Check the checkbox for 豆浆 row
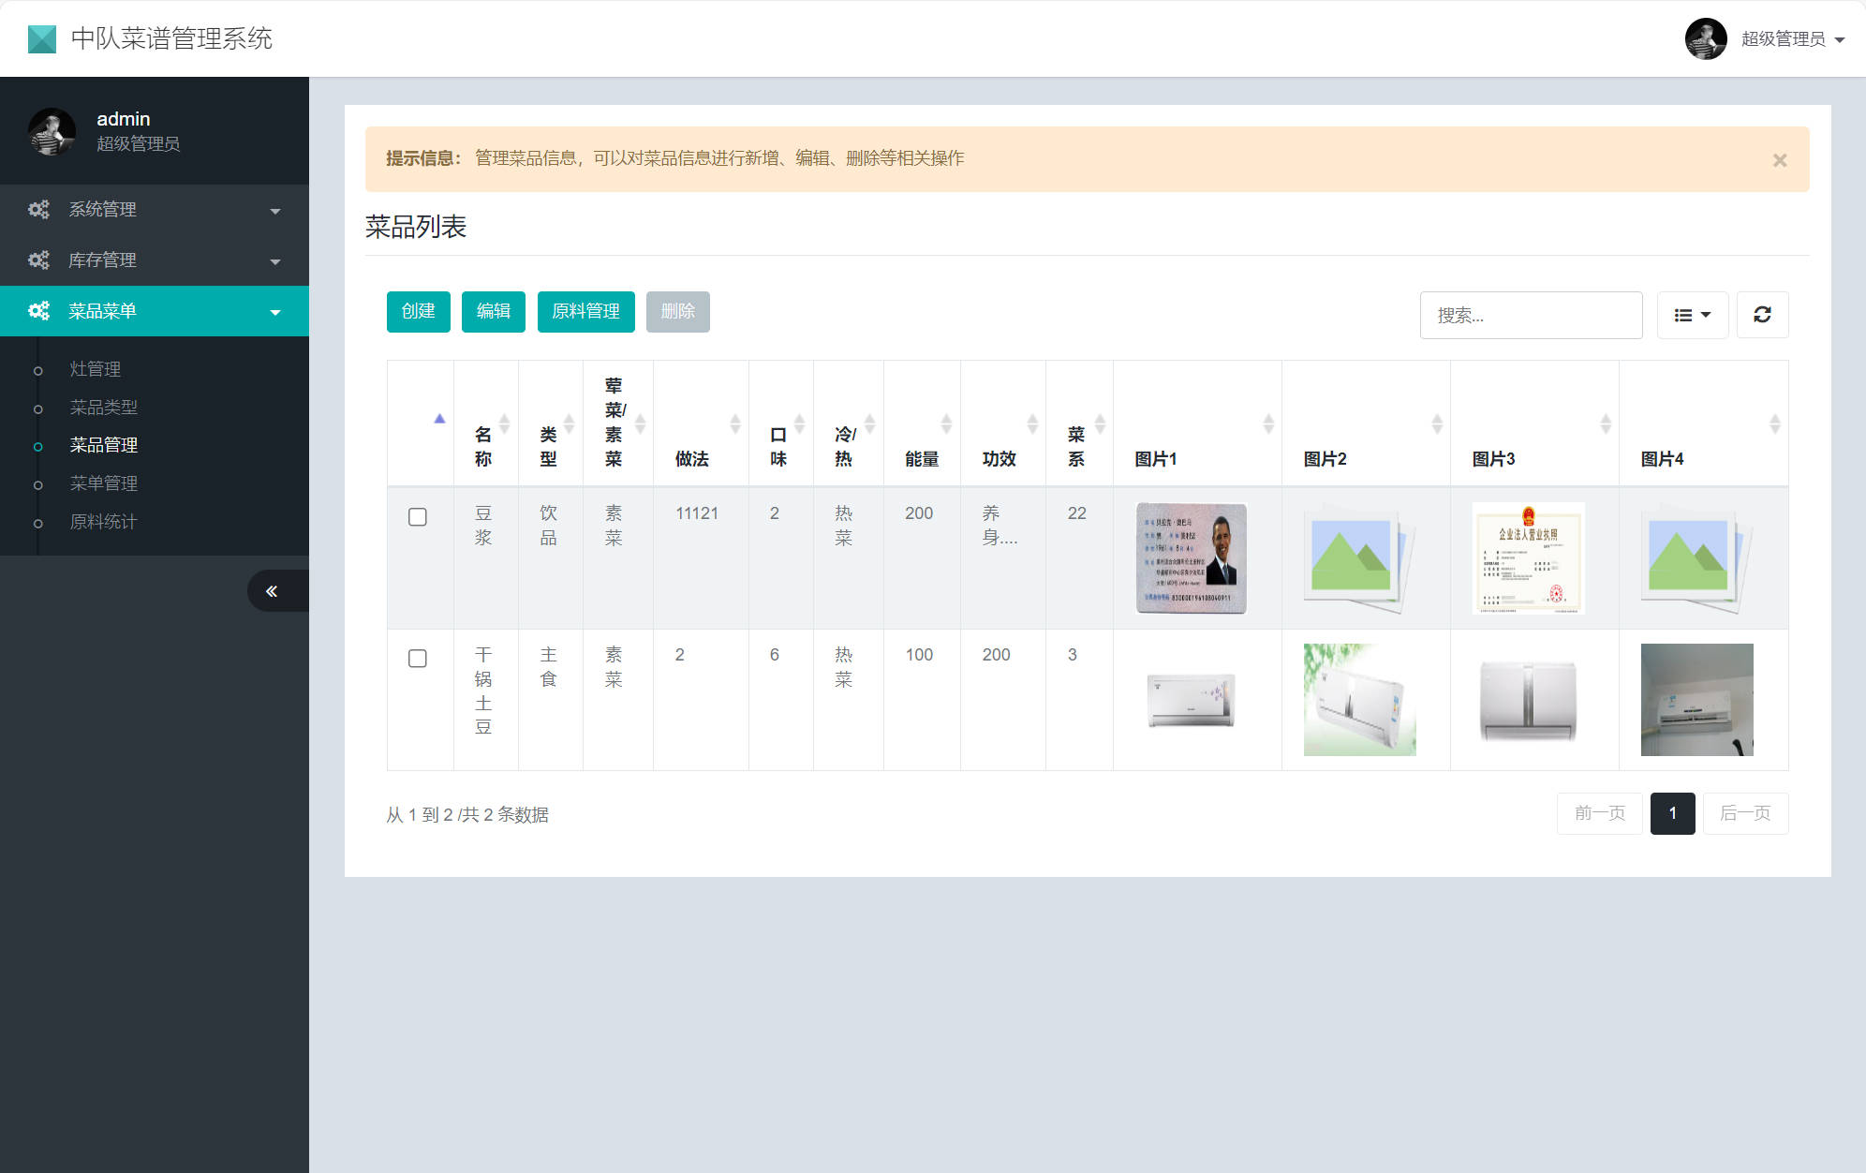The width and height of the screenshot is (1866, 1173). click(x=418, y=517)
